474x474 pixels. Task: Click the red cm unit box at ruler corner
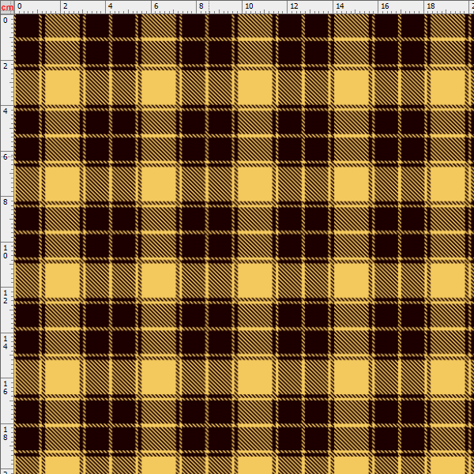click(x=7, y=7)
